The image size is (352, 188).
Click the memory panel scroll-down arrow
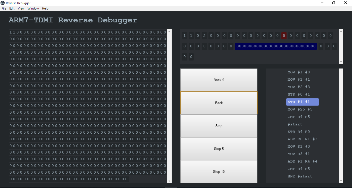169,181
